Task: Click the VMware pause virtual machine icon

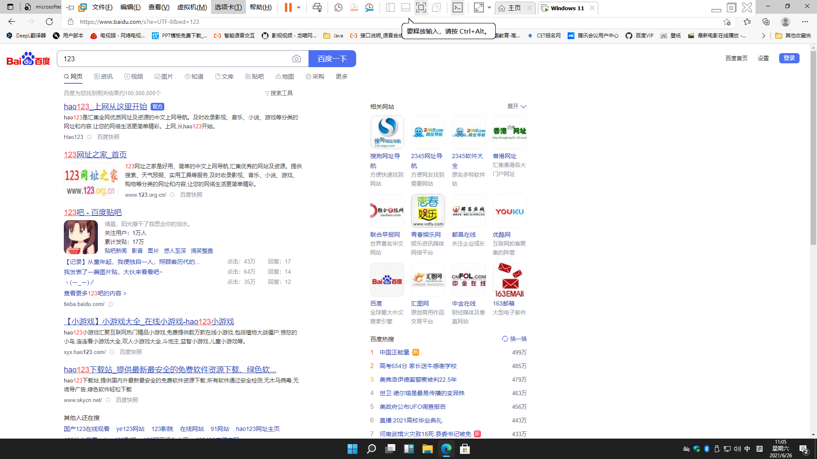Action: click(x=288, y=8)
